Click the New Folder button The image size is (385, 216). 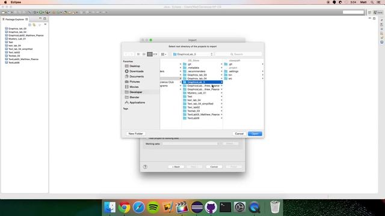point(135,134)
